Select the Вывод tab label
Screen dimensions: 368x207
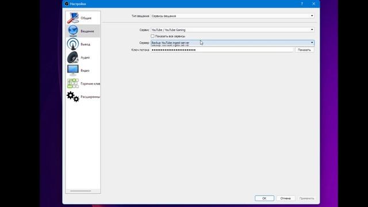(x=86, y=44)
